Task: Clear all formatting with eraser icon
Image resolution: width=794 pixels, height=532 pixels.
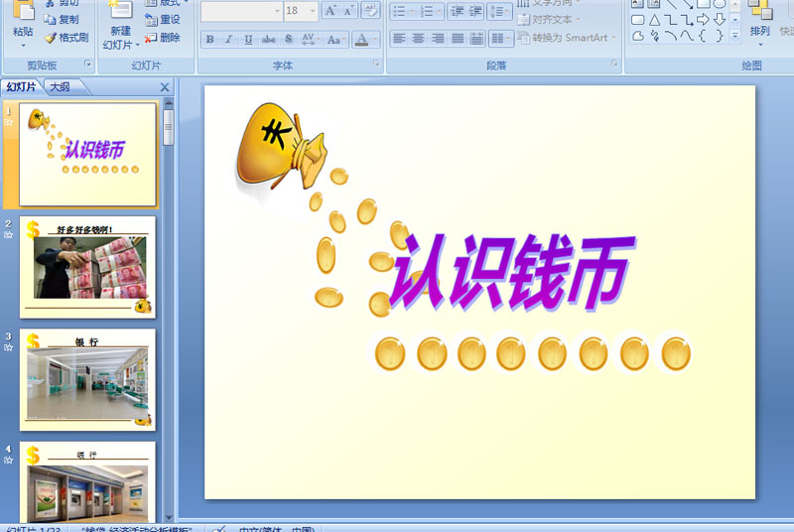Action: [x=370, y=10]
